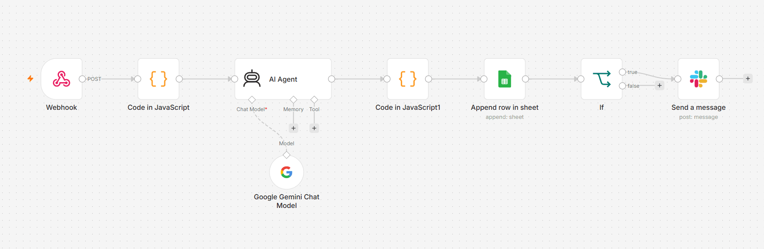
Task: Click the AI Agent input connector
Action: pyautogui.click(x=235, y=79)
